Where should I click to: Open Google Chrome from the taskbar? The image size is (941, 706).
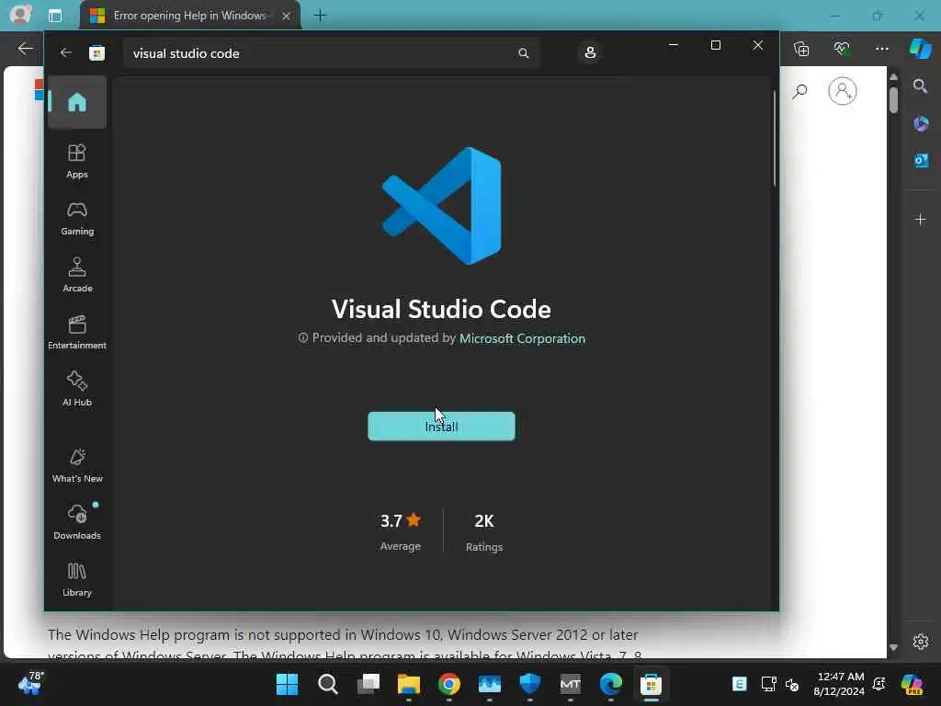[x=448, y=684]
